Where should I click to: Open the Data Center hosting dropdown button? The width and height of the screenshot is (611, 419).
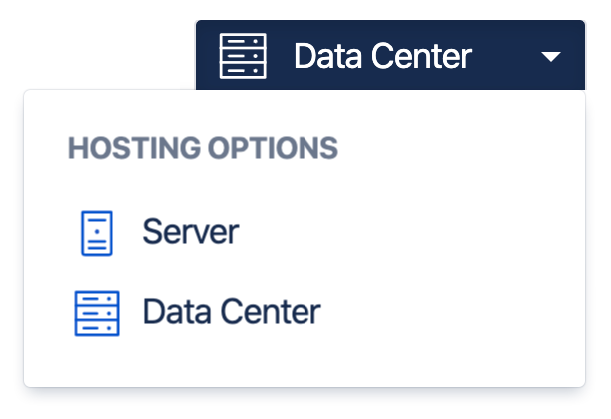click(x=389, y=56)
